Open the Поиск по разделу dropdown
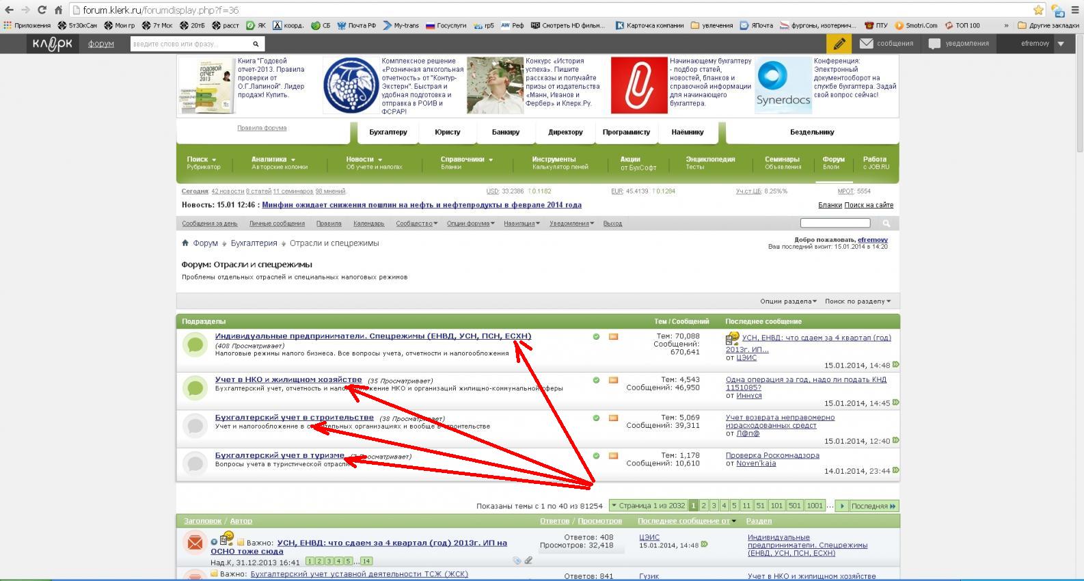Viewport: 1084px width, 581px height. pyautogui.click(x=857, y=301)
